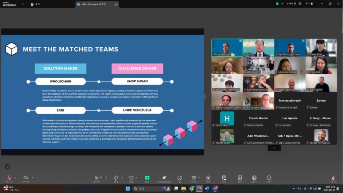Open options button on screen share tab
This screenshot has height=193, width=343.
pyautogui.click(x=116, y=4)
